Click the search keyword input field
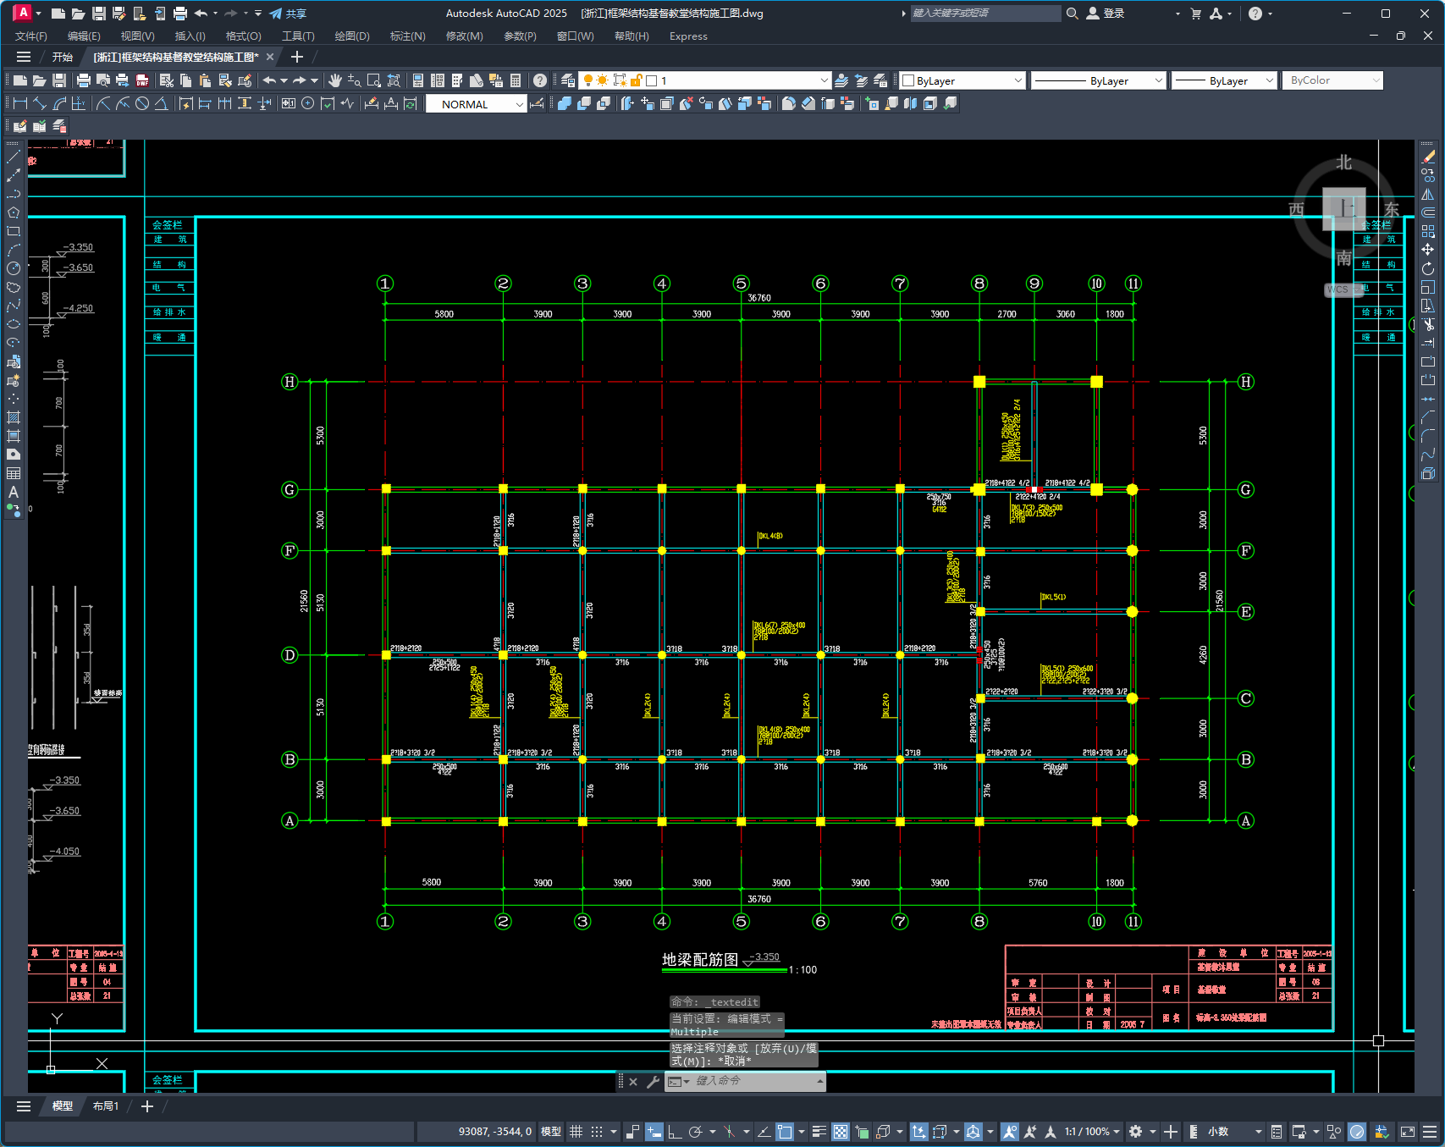The width and height of the screenshot is (1445, 1147). 984,14
